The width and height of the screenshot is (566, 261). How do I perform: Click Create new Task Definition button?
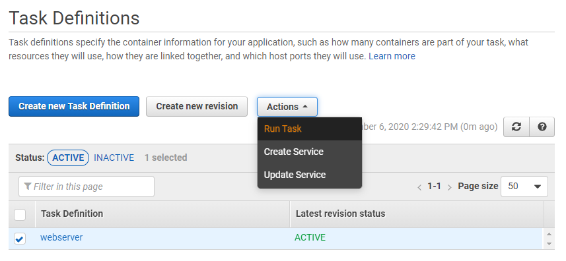pos(74,106)
